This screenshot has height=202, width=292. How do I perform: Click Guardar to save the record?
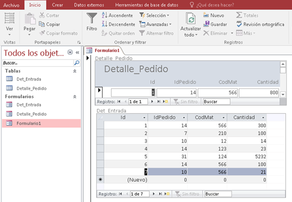(214, 24)
